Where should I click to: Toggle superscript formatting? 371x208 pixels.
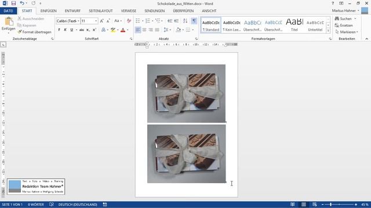(94, 30)
